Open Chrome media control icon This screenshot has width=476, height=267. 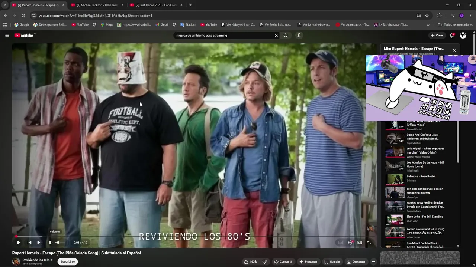point(453,16)
